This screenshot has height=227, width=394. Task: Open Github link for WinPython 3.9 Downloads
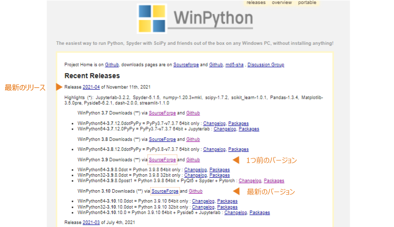[x=193, y=160]
